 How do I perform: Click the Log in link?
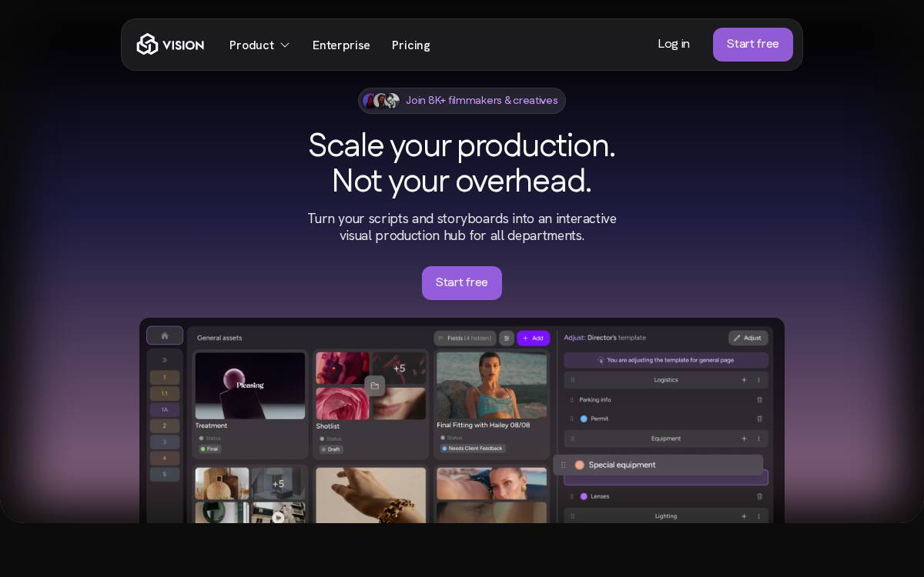tap(674, 44)
